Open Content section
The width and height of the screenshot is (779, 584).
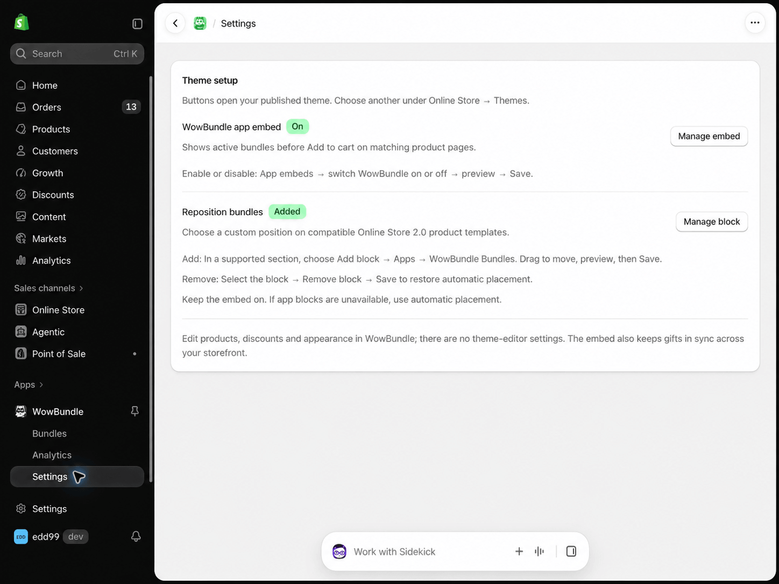coord(77,217)
